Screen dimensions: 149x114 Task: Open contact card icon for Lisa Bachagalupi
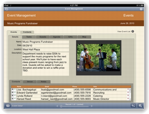coord(12,89)
